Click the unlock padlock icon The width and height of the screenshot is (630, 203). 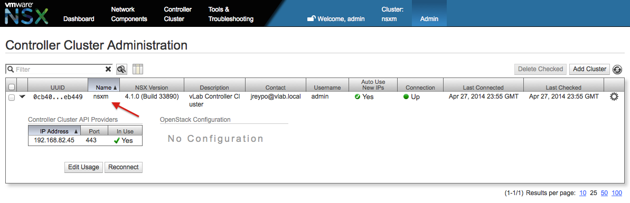click(x=311, y=18)
